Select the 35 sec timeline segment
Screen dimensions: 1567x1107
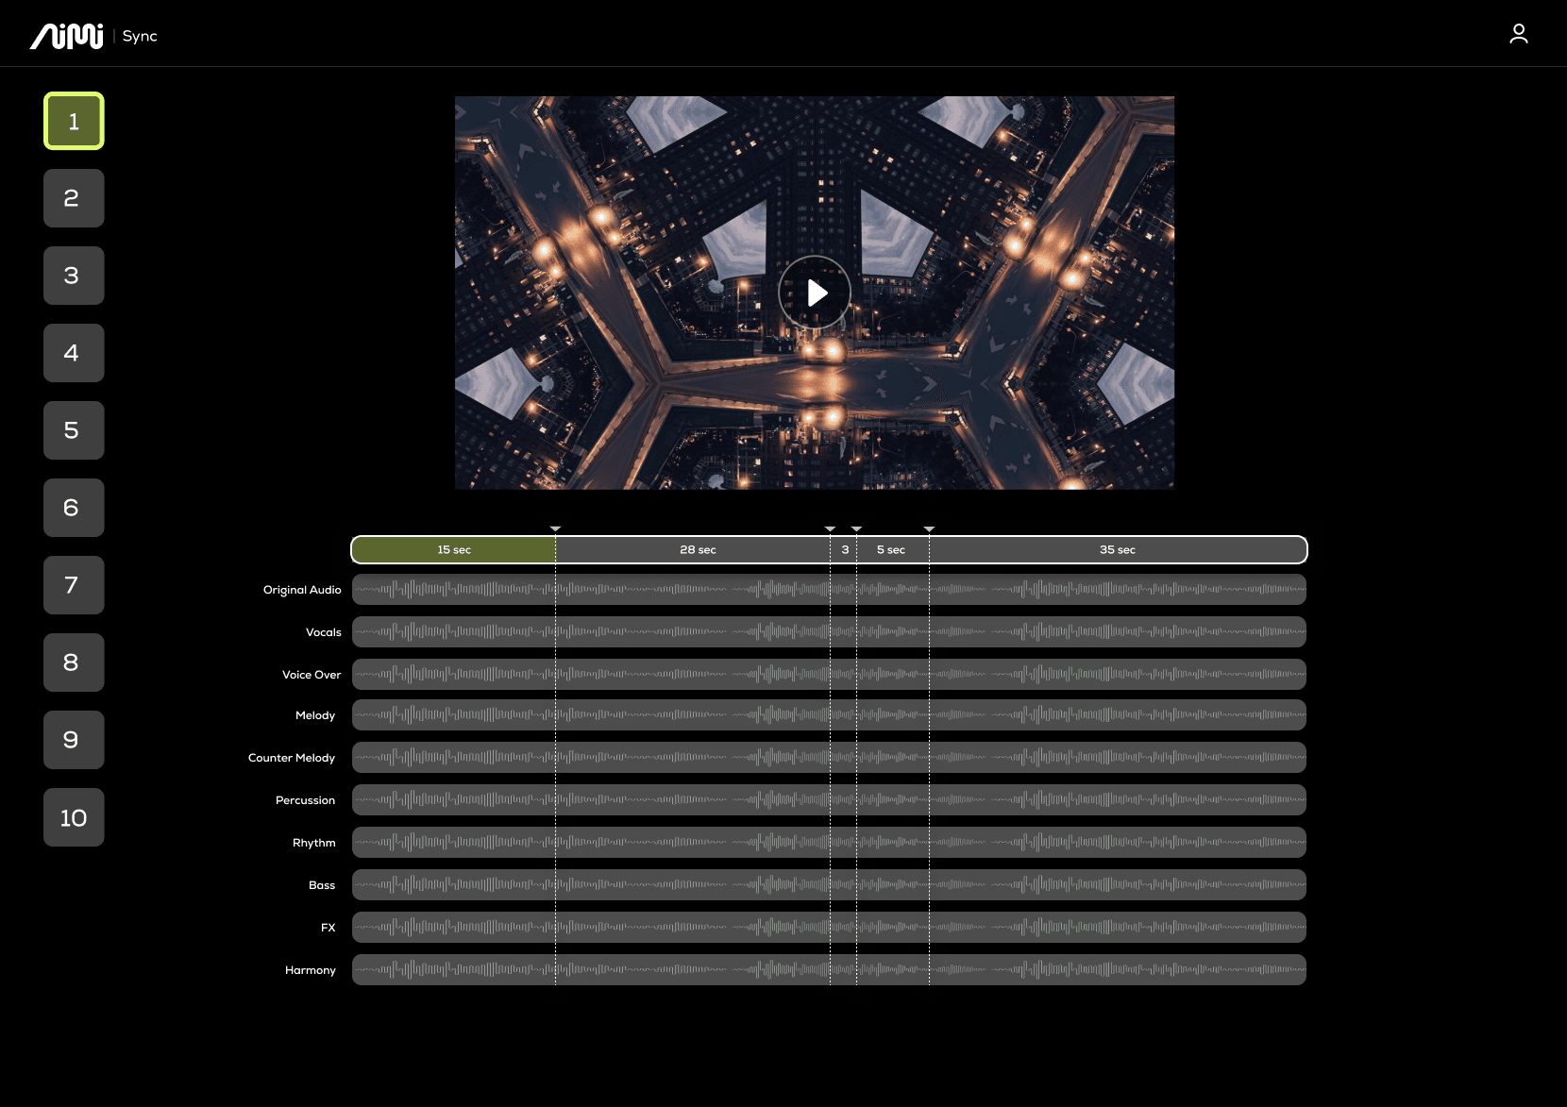pos(1118,549)
